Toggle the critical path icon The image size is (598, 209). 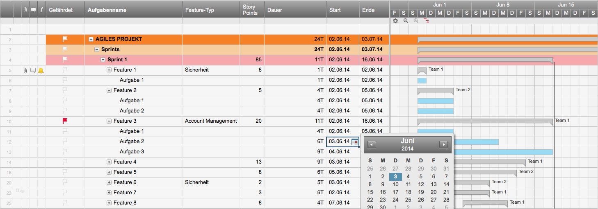click(x=427, y=21)
